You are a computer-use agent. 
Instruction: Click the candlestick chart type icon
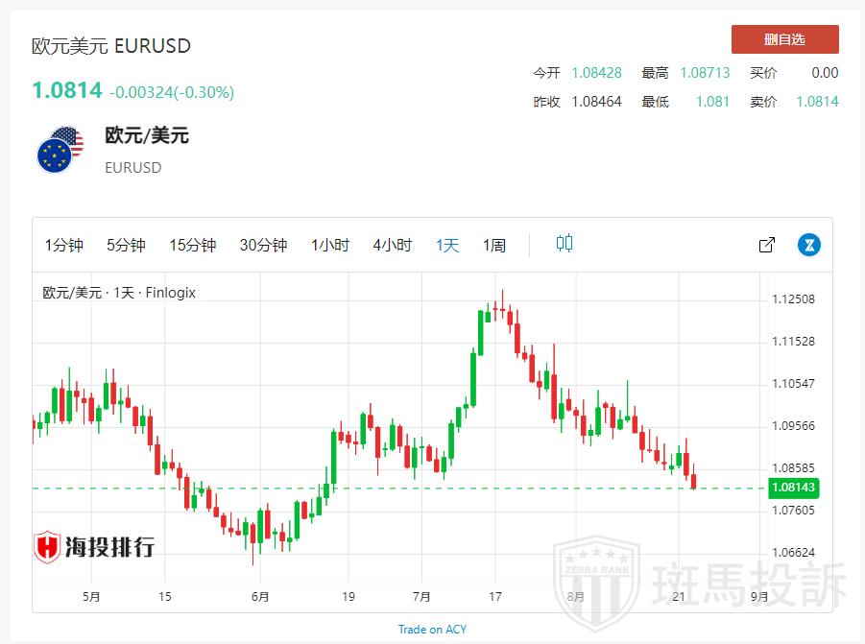click(x=565, y=244)
